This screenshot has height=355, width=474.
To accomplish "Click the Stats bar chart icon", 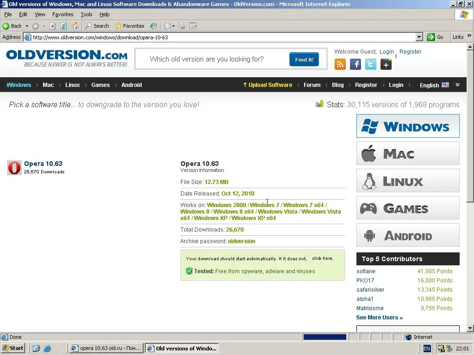I will click(319, 104).
